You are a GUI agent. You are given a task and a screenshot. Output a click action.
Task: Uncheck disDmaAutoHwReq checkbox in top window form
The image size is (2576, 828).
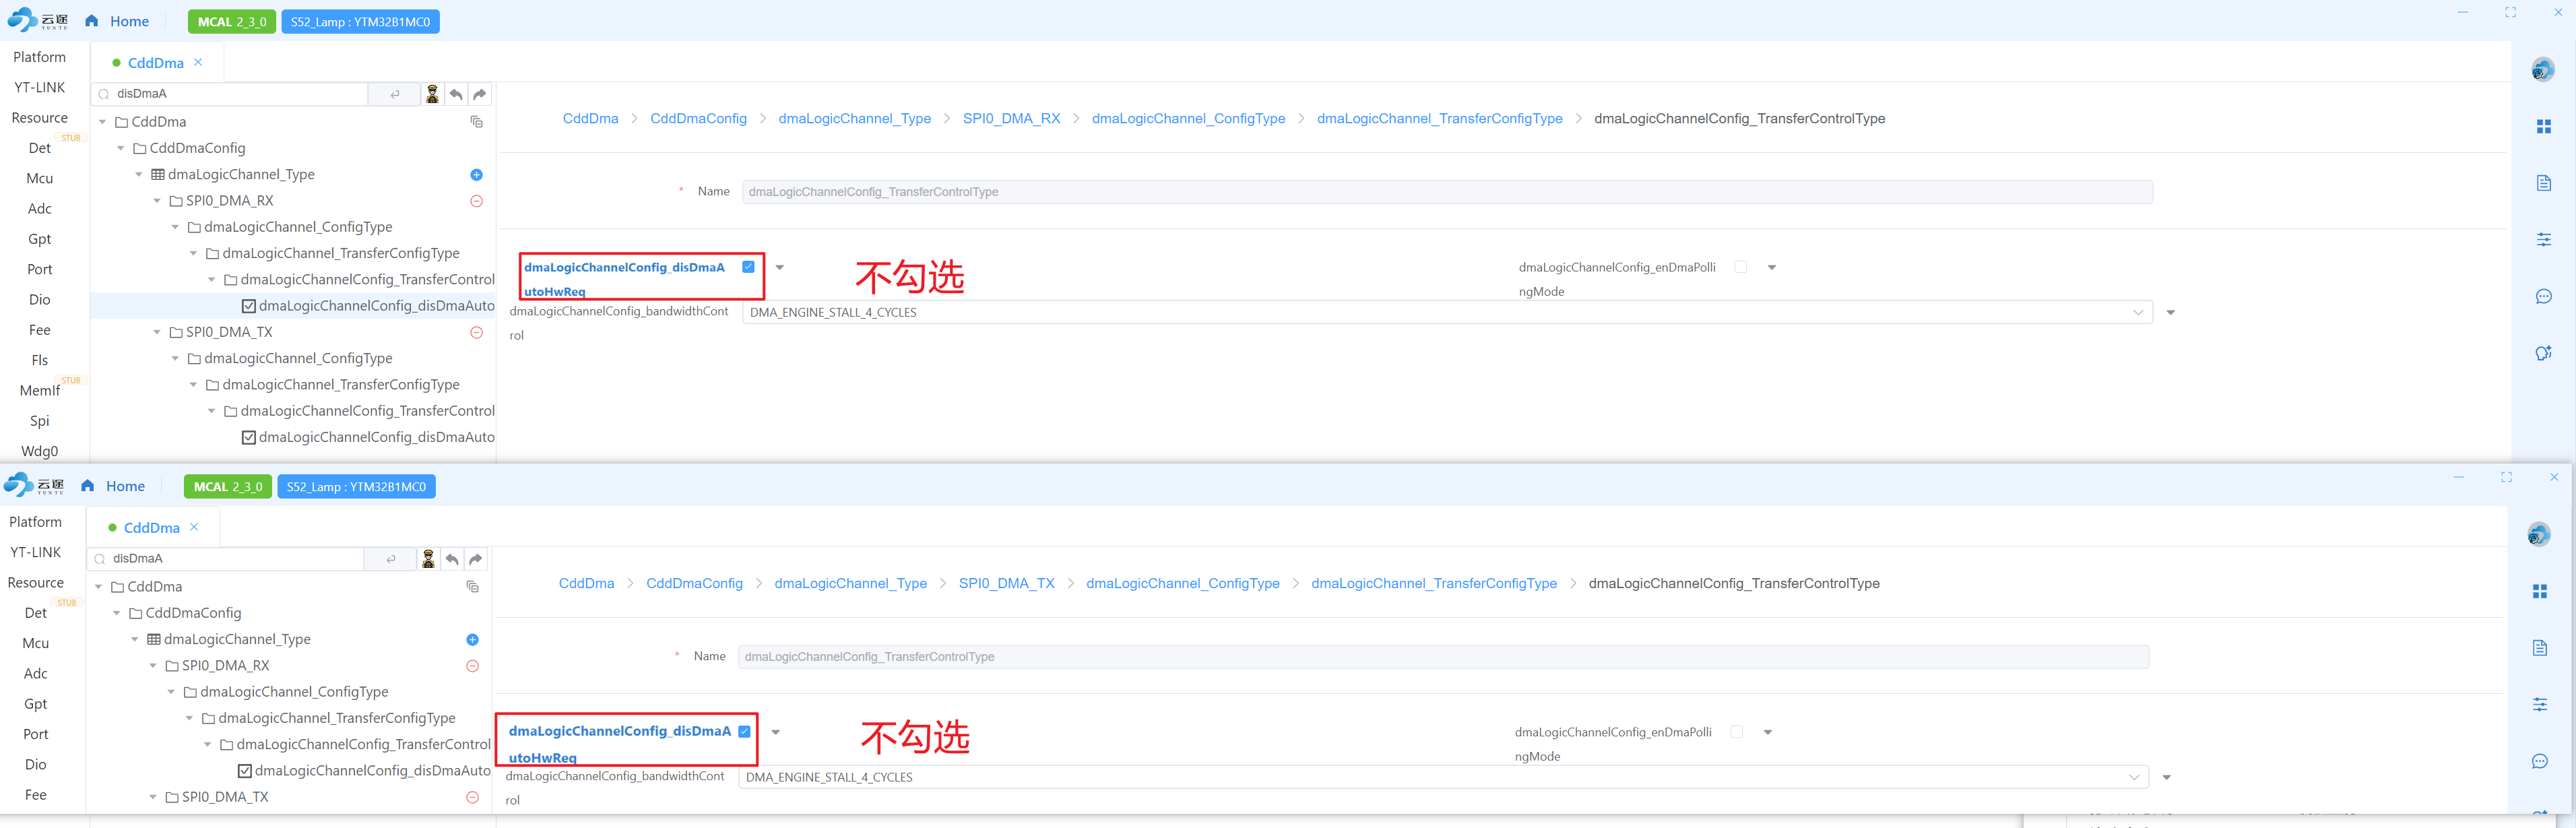click(x=748, y=267)
